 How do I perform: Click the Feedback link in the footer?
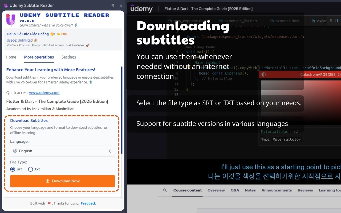(88, 203)
